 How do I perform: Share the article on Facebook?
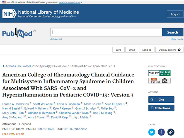pyautogui.click(x=161, y=132)
